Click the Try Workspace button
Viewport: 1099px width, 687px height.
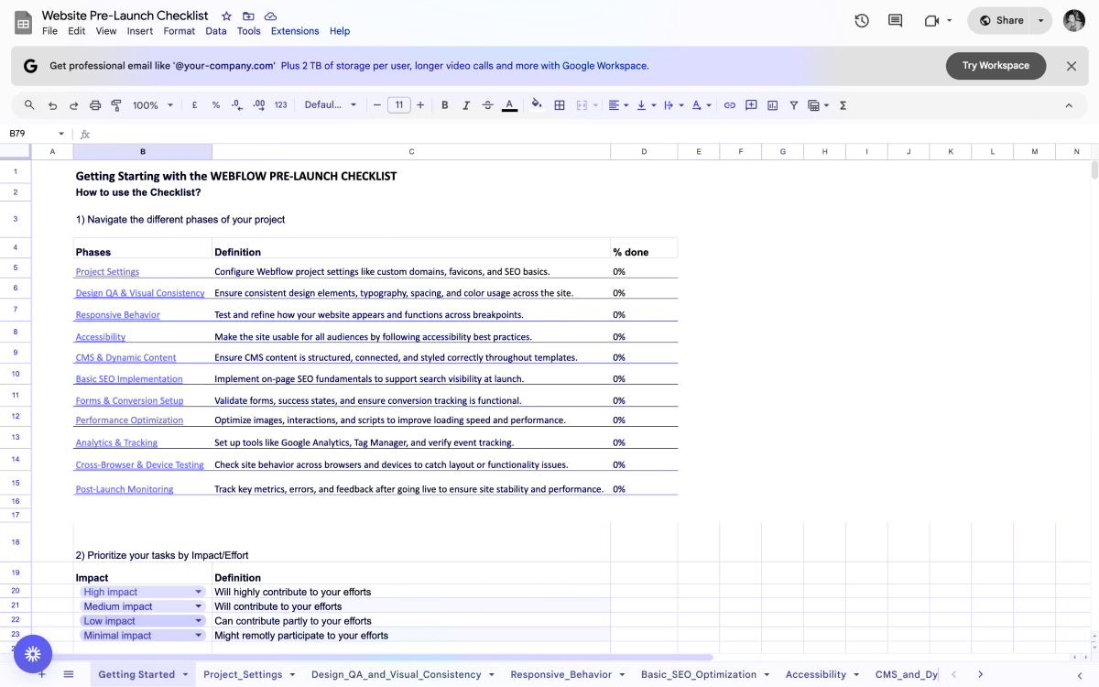pos(996,66)
